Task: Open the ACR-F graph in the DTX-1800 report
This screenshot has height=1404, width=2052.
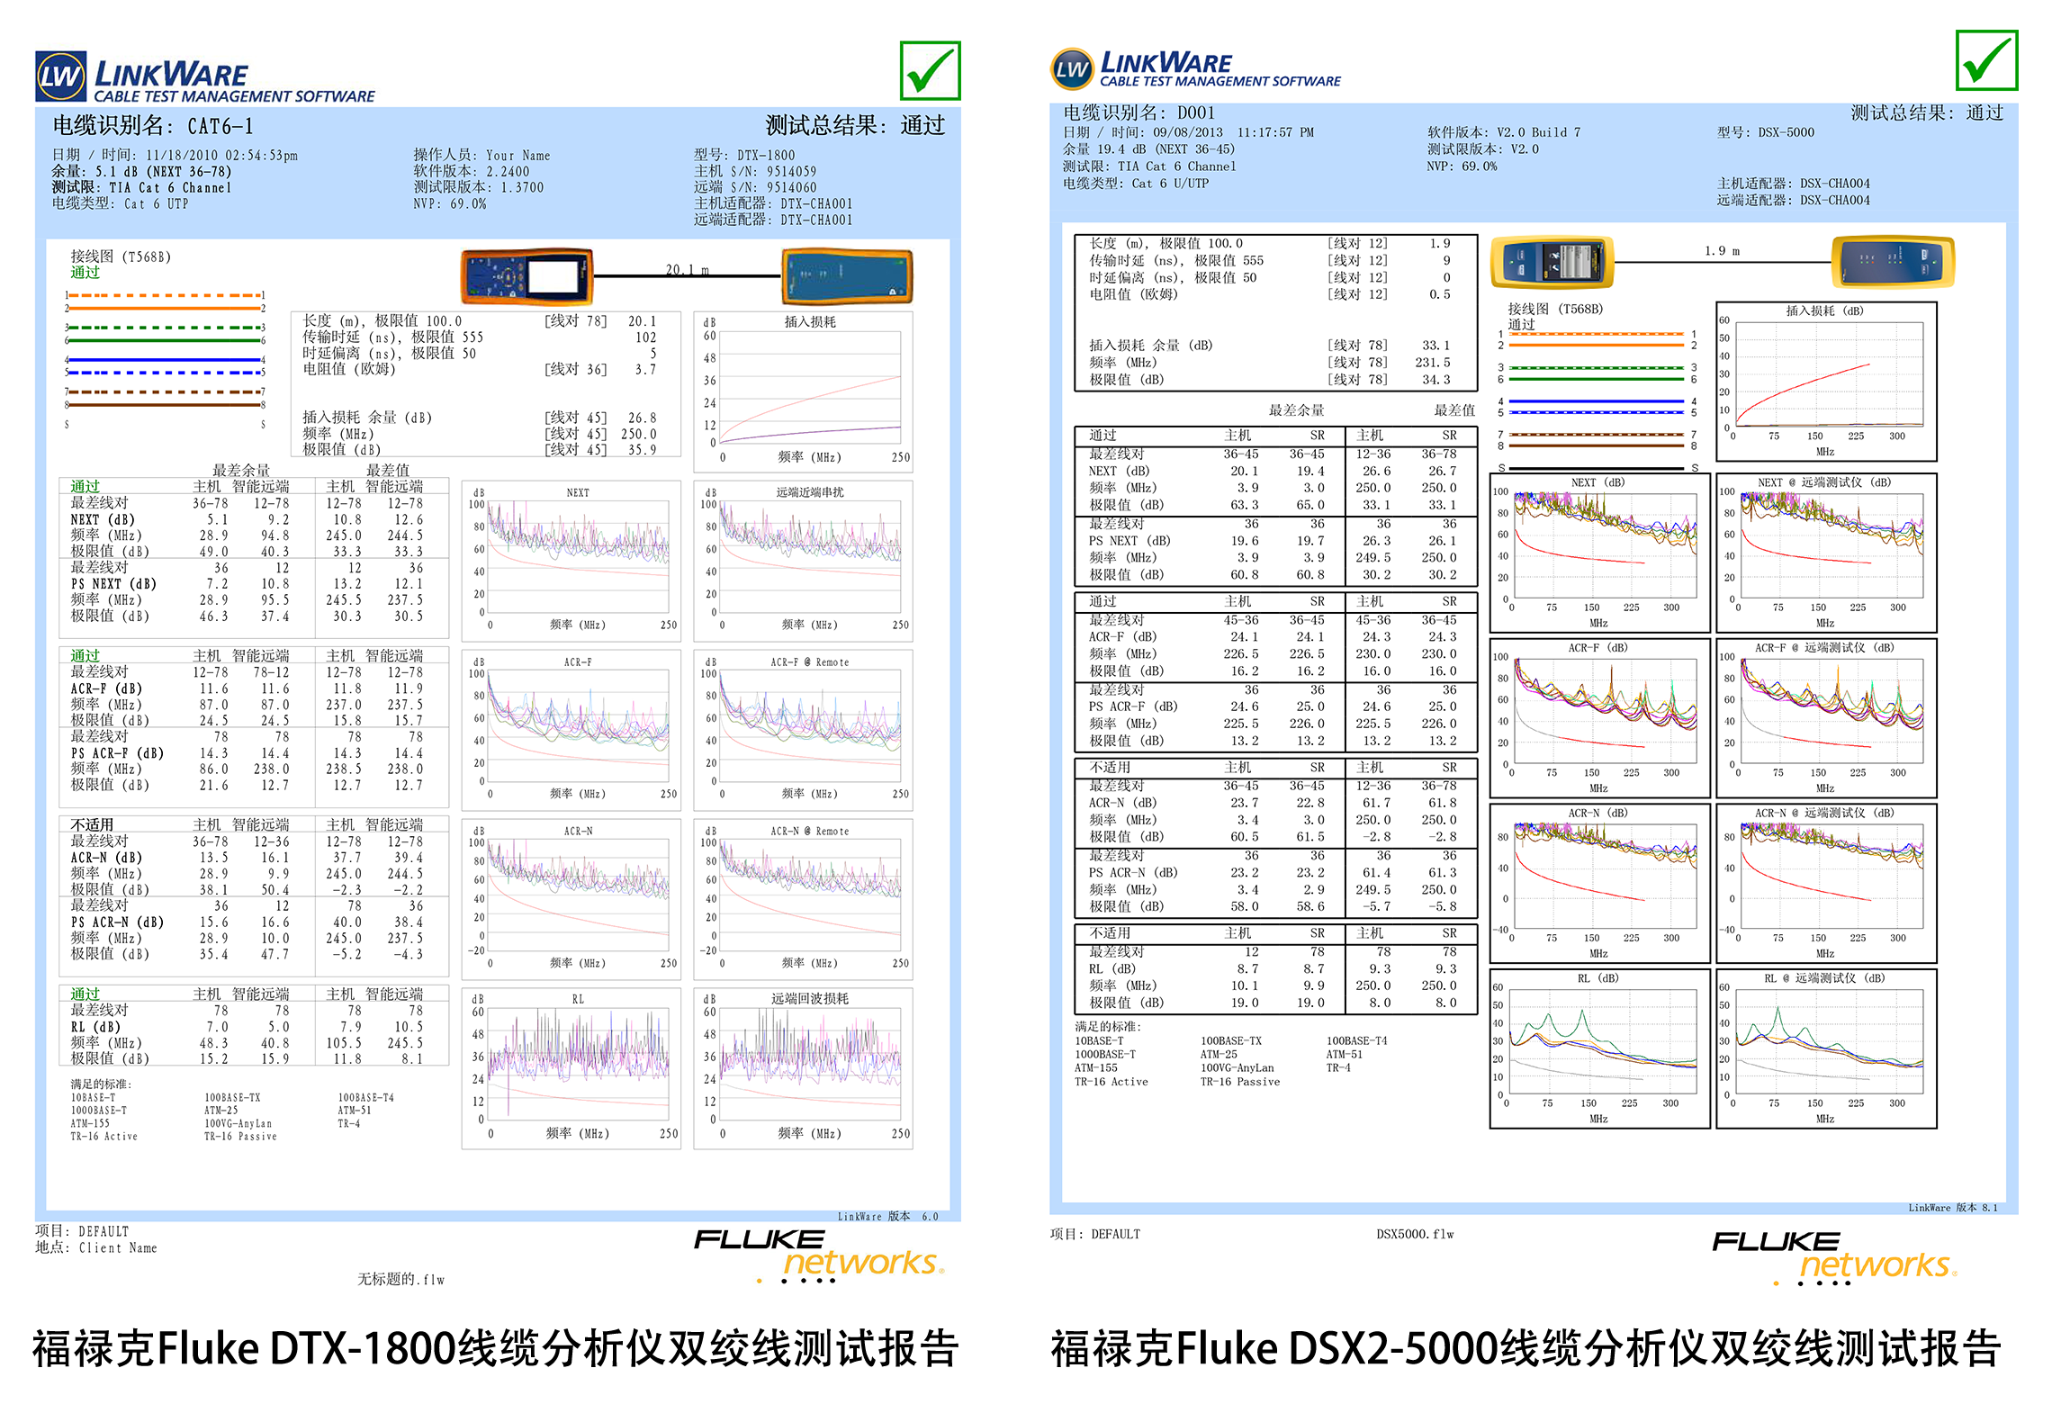Action: (x=571, y=729)
